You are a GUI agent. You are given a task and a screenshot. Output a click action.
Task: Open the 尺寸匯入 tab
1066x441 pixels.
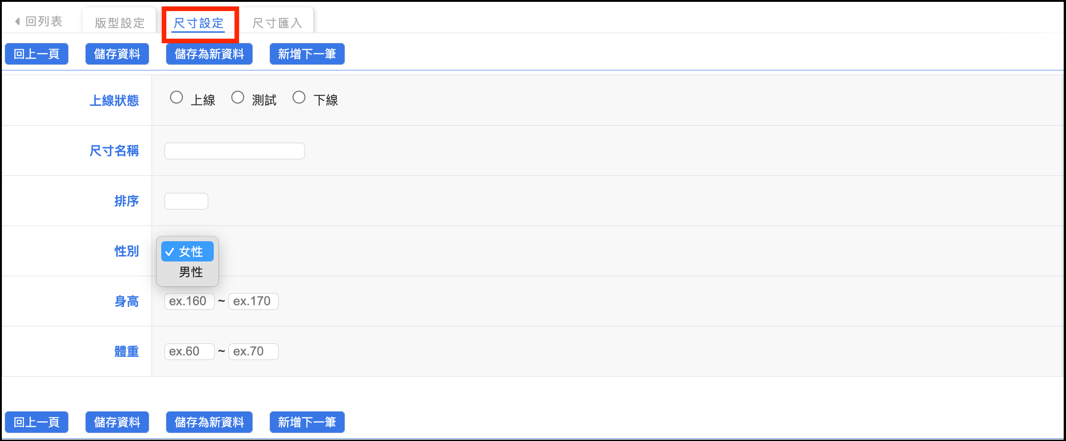pos(277,23)
